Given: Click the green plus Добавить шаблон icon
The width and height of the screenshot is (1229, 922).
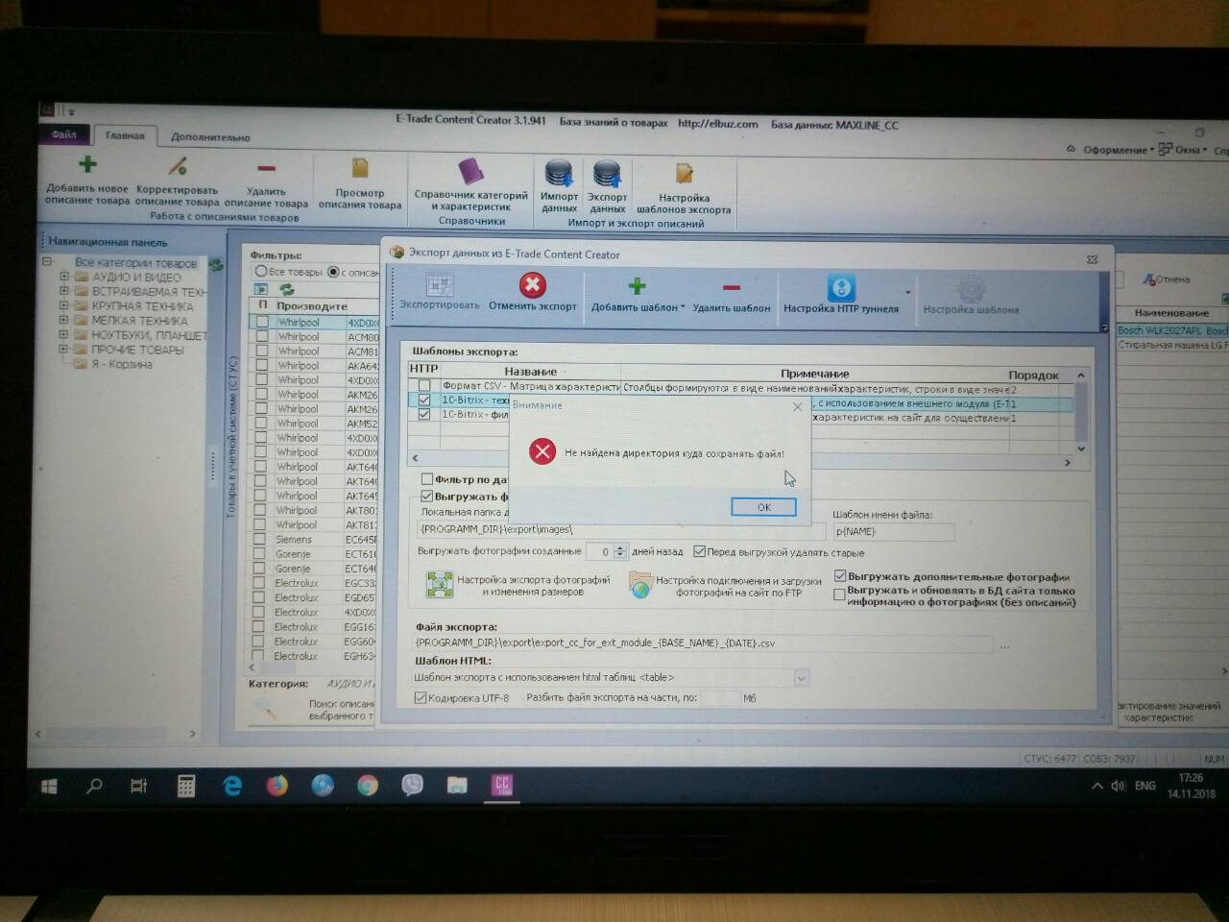Looking at the screenshot, I should (x=637, y=286).
